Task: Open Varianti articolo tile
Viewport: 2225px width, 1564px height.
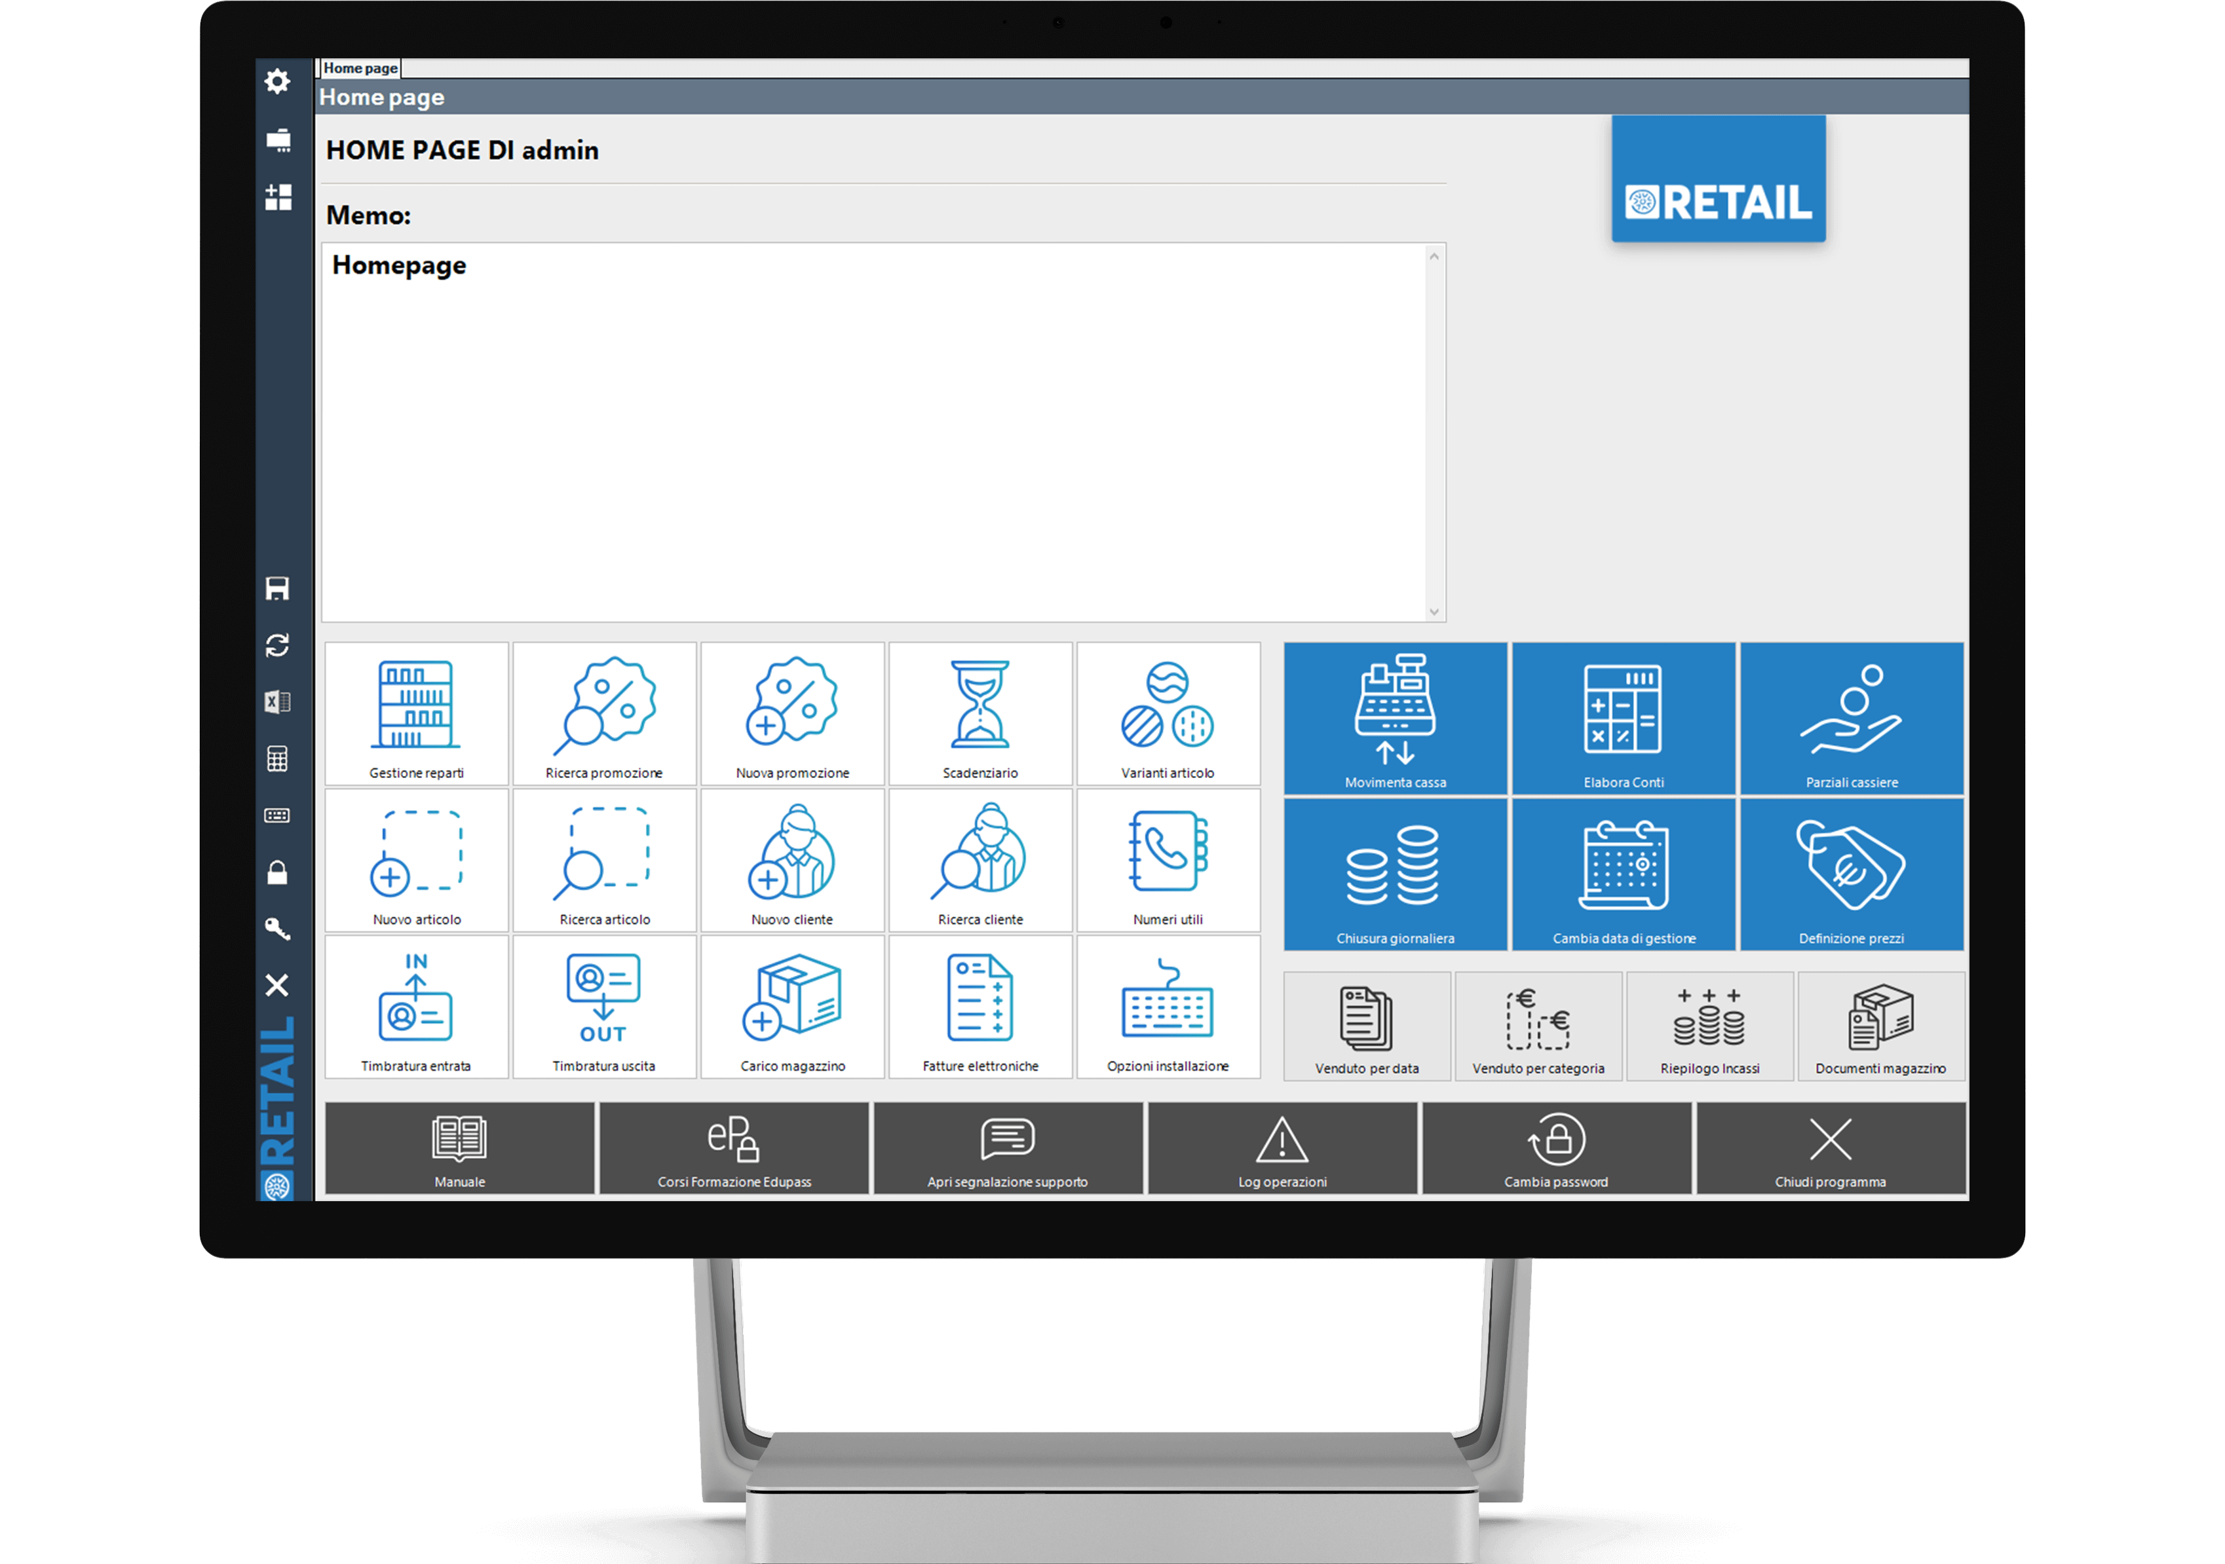Action: click(x=1168, y=714)
